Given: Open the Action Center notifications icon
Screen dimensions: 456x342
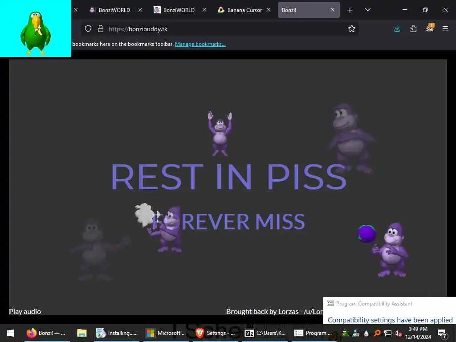Looking at the screenshot, I should (442, 334).
